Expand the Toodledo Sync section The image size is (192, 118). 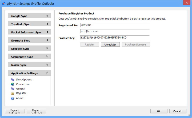pos(47,24)
